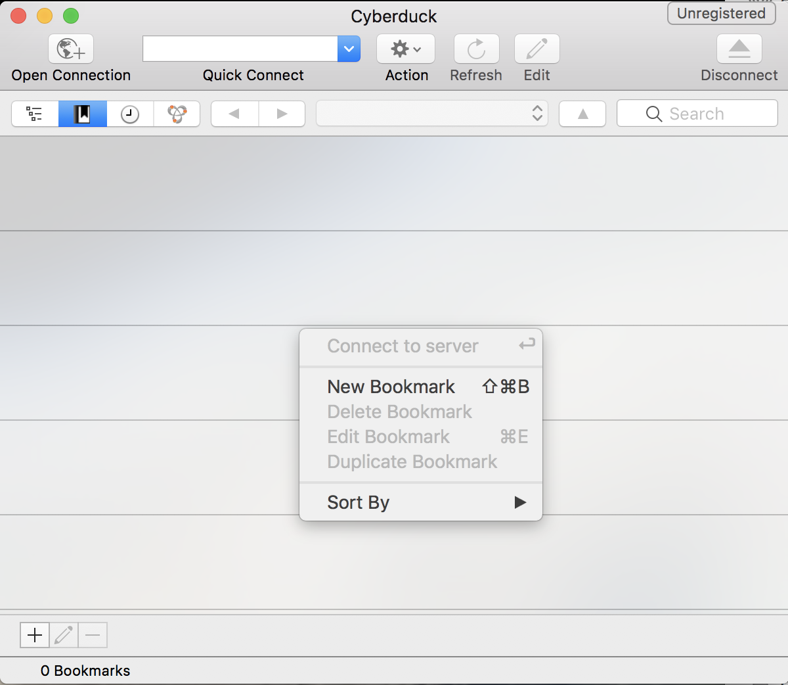The width and height of the screenshot is (788, 685).
Task: Click the Refresh label
Action: pos(476,75)
